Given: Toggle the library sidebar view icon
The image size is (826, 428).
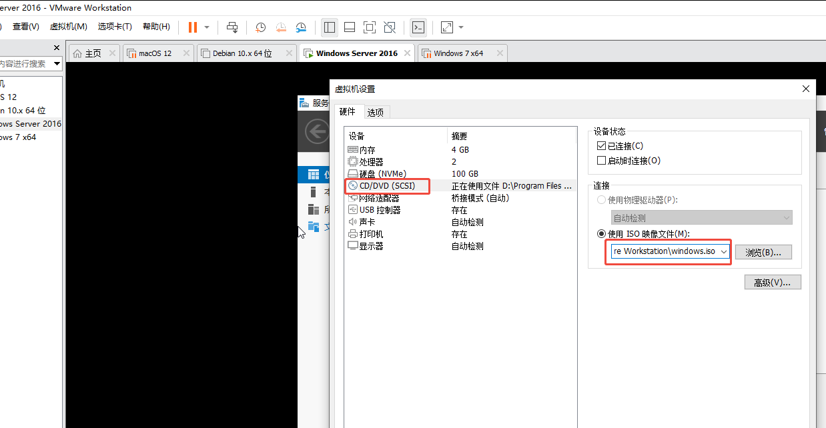Looking at the screenshot, I should click(329, 27).
